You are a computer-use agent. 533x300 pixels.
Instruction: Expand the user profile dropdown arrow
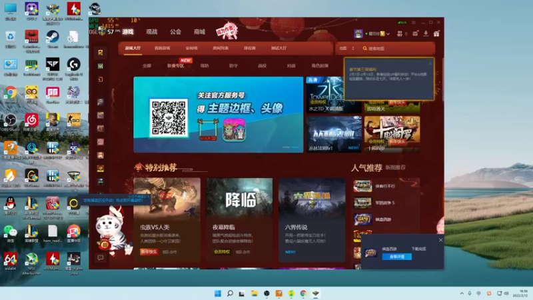tap(388, 34)
